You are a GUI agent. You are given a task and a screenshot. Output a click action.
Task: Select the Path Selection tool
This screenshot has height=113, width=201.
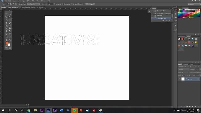(x=6, y=37)
